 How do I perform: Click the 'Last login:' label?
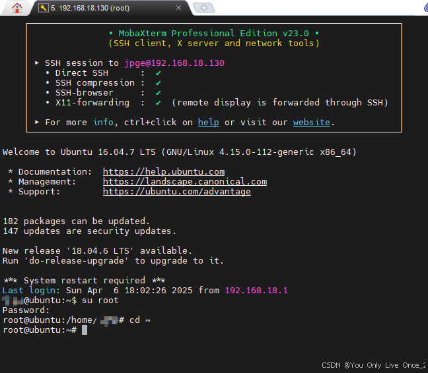click(31, 291)
